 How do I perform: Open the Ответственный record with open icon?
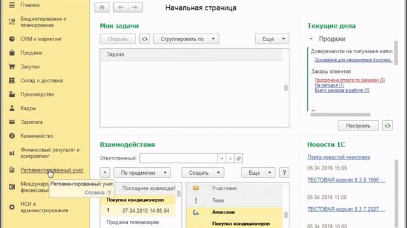coord(238,158)
